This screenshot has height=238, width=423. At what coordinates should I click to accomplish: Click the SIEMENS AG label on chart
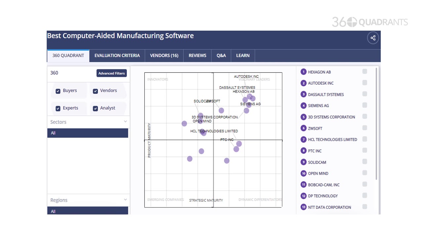click(x=250, y=104)
